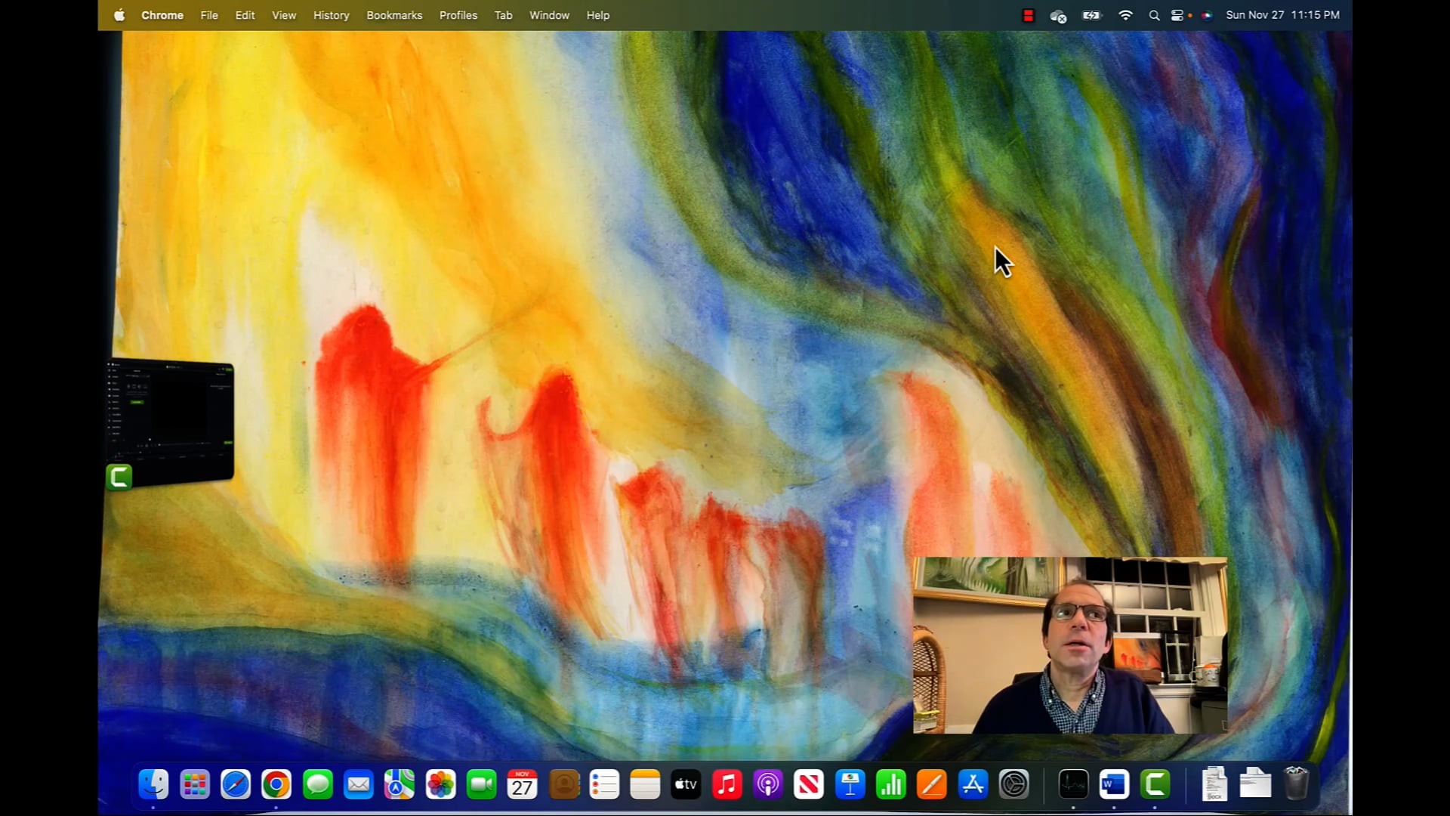Open the Trash in the Dock

click(1296, 784)
